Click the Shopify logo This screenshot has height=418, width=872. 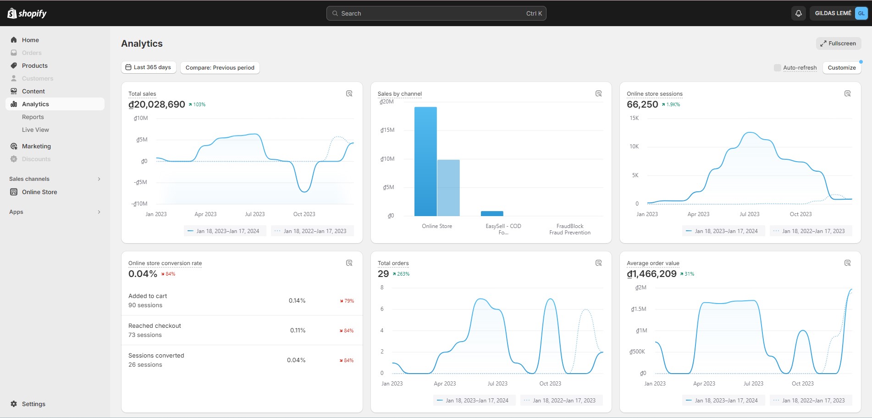[27, 13]
